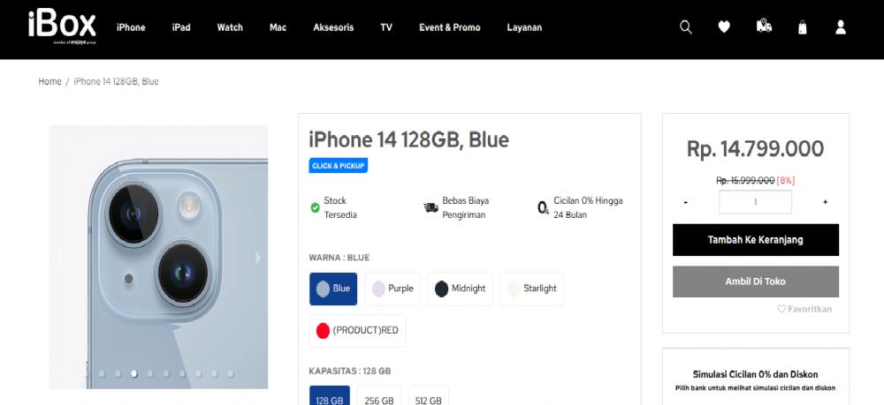Select the Purple color option
The image size is (884, 405).
pyautogui.click(x=392, y=289)
